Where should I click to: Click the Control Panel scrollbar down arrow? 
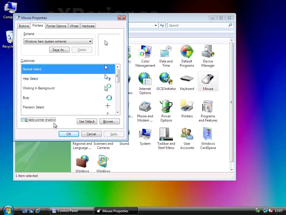point(232,170)
